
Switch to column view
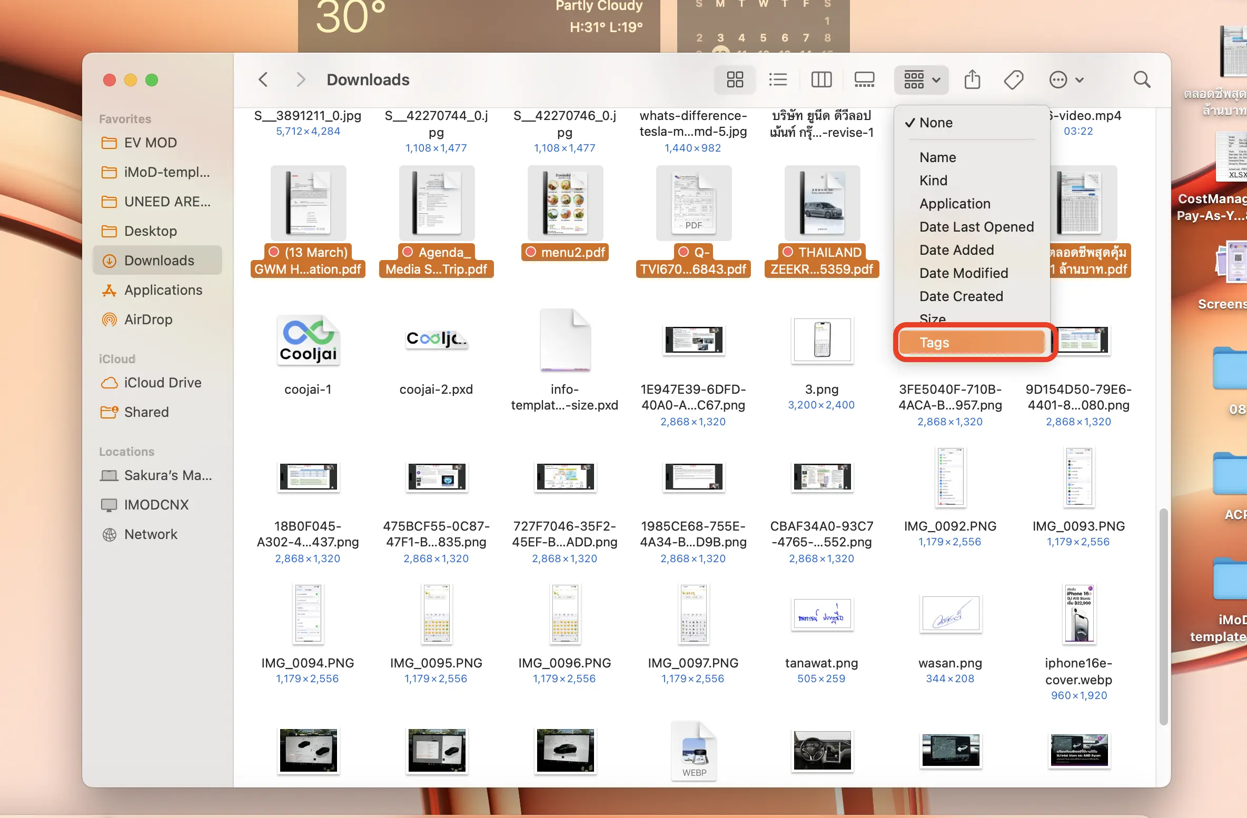[x=821, y=80]
